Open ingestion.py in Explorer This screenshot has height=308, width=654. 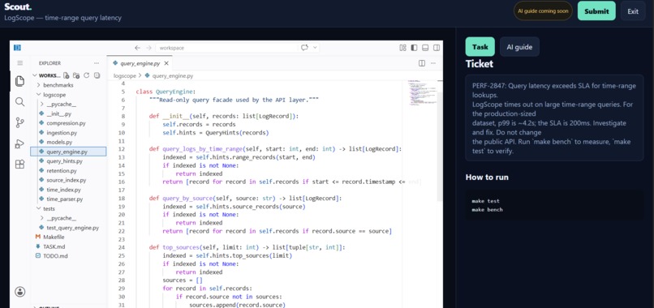point(68,133)
